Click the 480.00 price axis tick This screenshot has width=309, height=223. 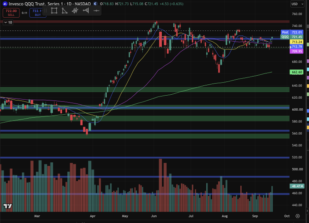pyautogui.click(x=297, y=181)
